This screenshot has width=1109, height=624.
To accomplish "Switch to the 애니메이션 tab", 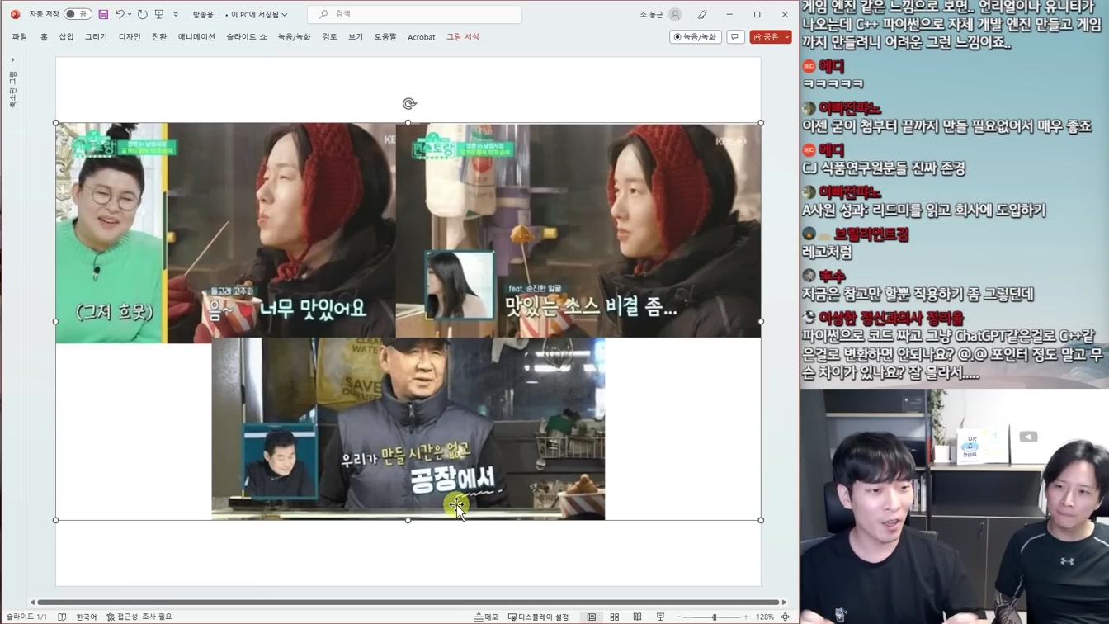I will 196,37.
